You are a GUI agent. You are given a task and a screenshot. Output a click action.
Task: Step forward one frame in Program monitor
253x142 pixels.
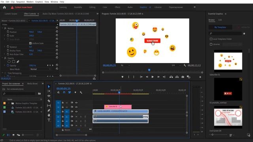pos(158,77)
